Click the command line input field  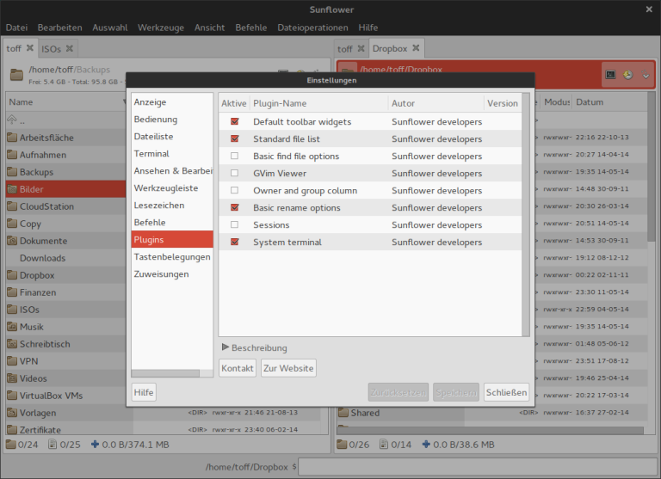pos(477,467)
